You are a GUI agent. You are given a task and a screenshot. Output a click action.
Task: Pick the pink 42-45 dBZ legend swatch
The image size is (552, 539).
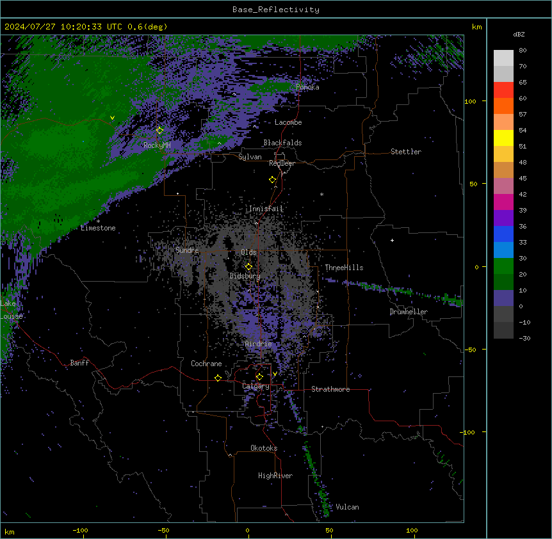coord(503,186)
